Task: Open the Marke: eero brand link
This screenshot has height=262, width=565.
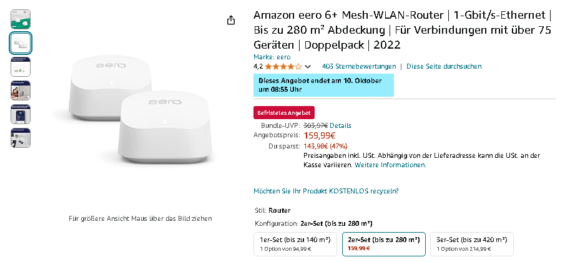Action: [x=272, y=57]
